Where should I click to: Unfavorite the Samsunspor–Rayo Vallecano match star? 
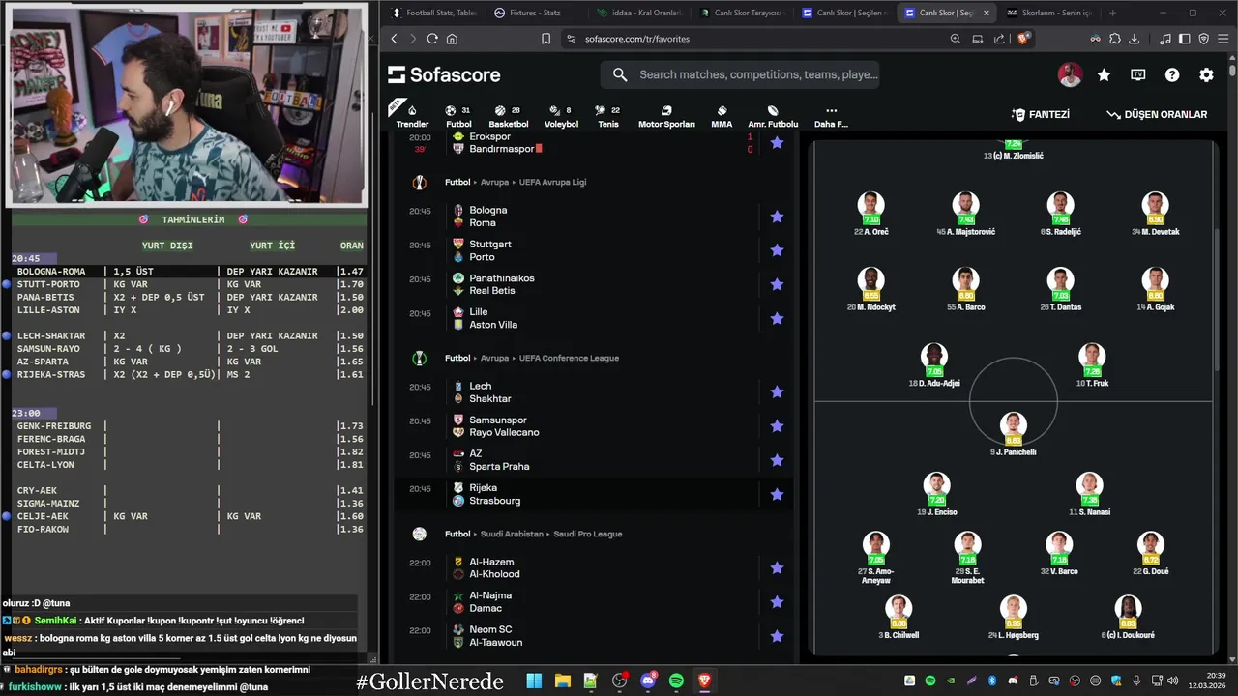click(x=777, y=426)
